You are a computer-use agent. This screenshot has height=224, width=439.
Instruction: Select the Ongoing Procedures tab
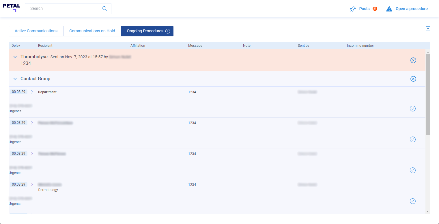(147, 31)
